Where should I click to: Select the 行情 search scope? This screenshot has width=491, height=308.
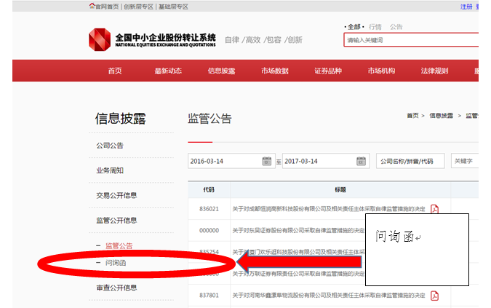(x=375, y=27)
